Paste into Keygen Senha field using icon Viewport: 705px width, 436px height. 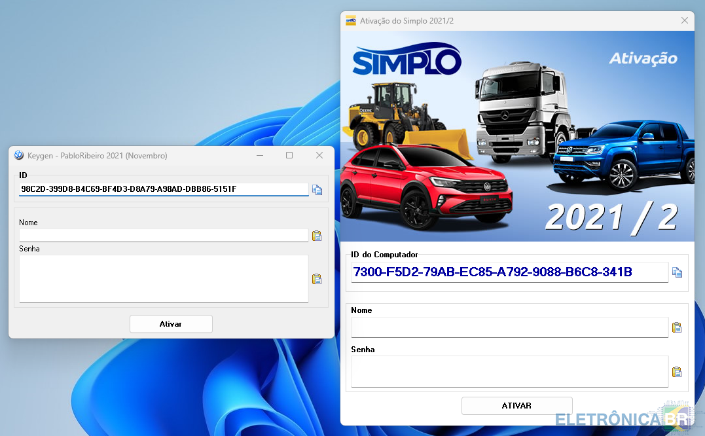pyautogui.click(x=317, y=279)
